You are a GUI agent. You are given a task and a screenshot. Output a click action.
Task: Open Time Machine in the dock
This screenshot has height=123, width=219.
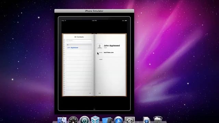pos(85,120)
